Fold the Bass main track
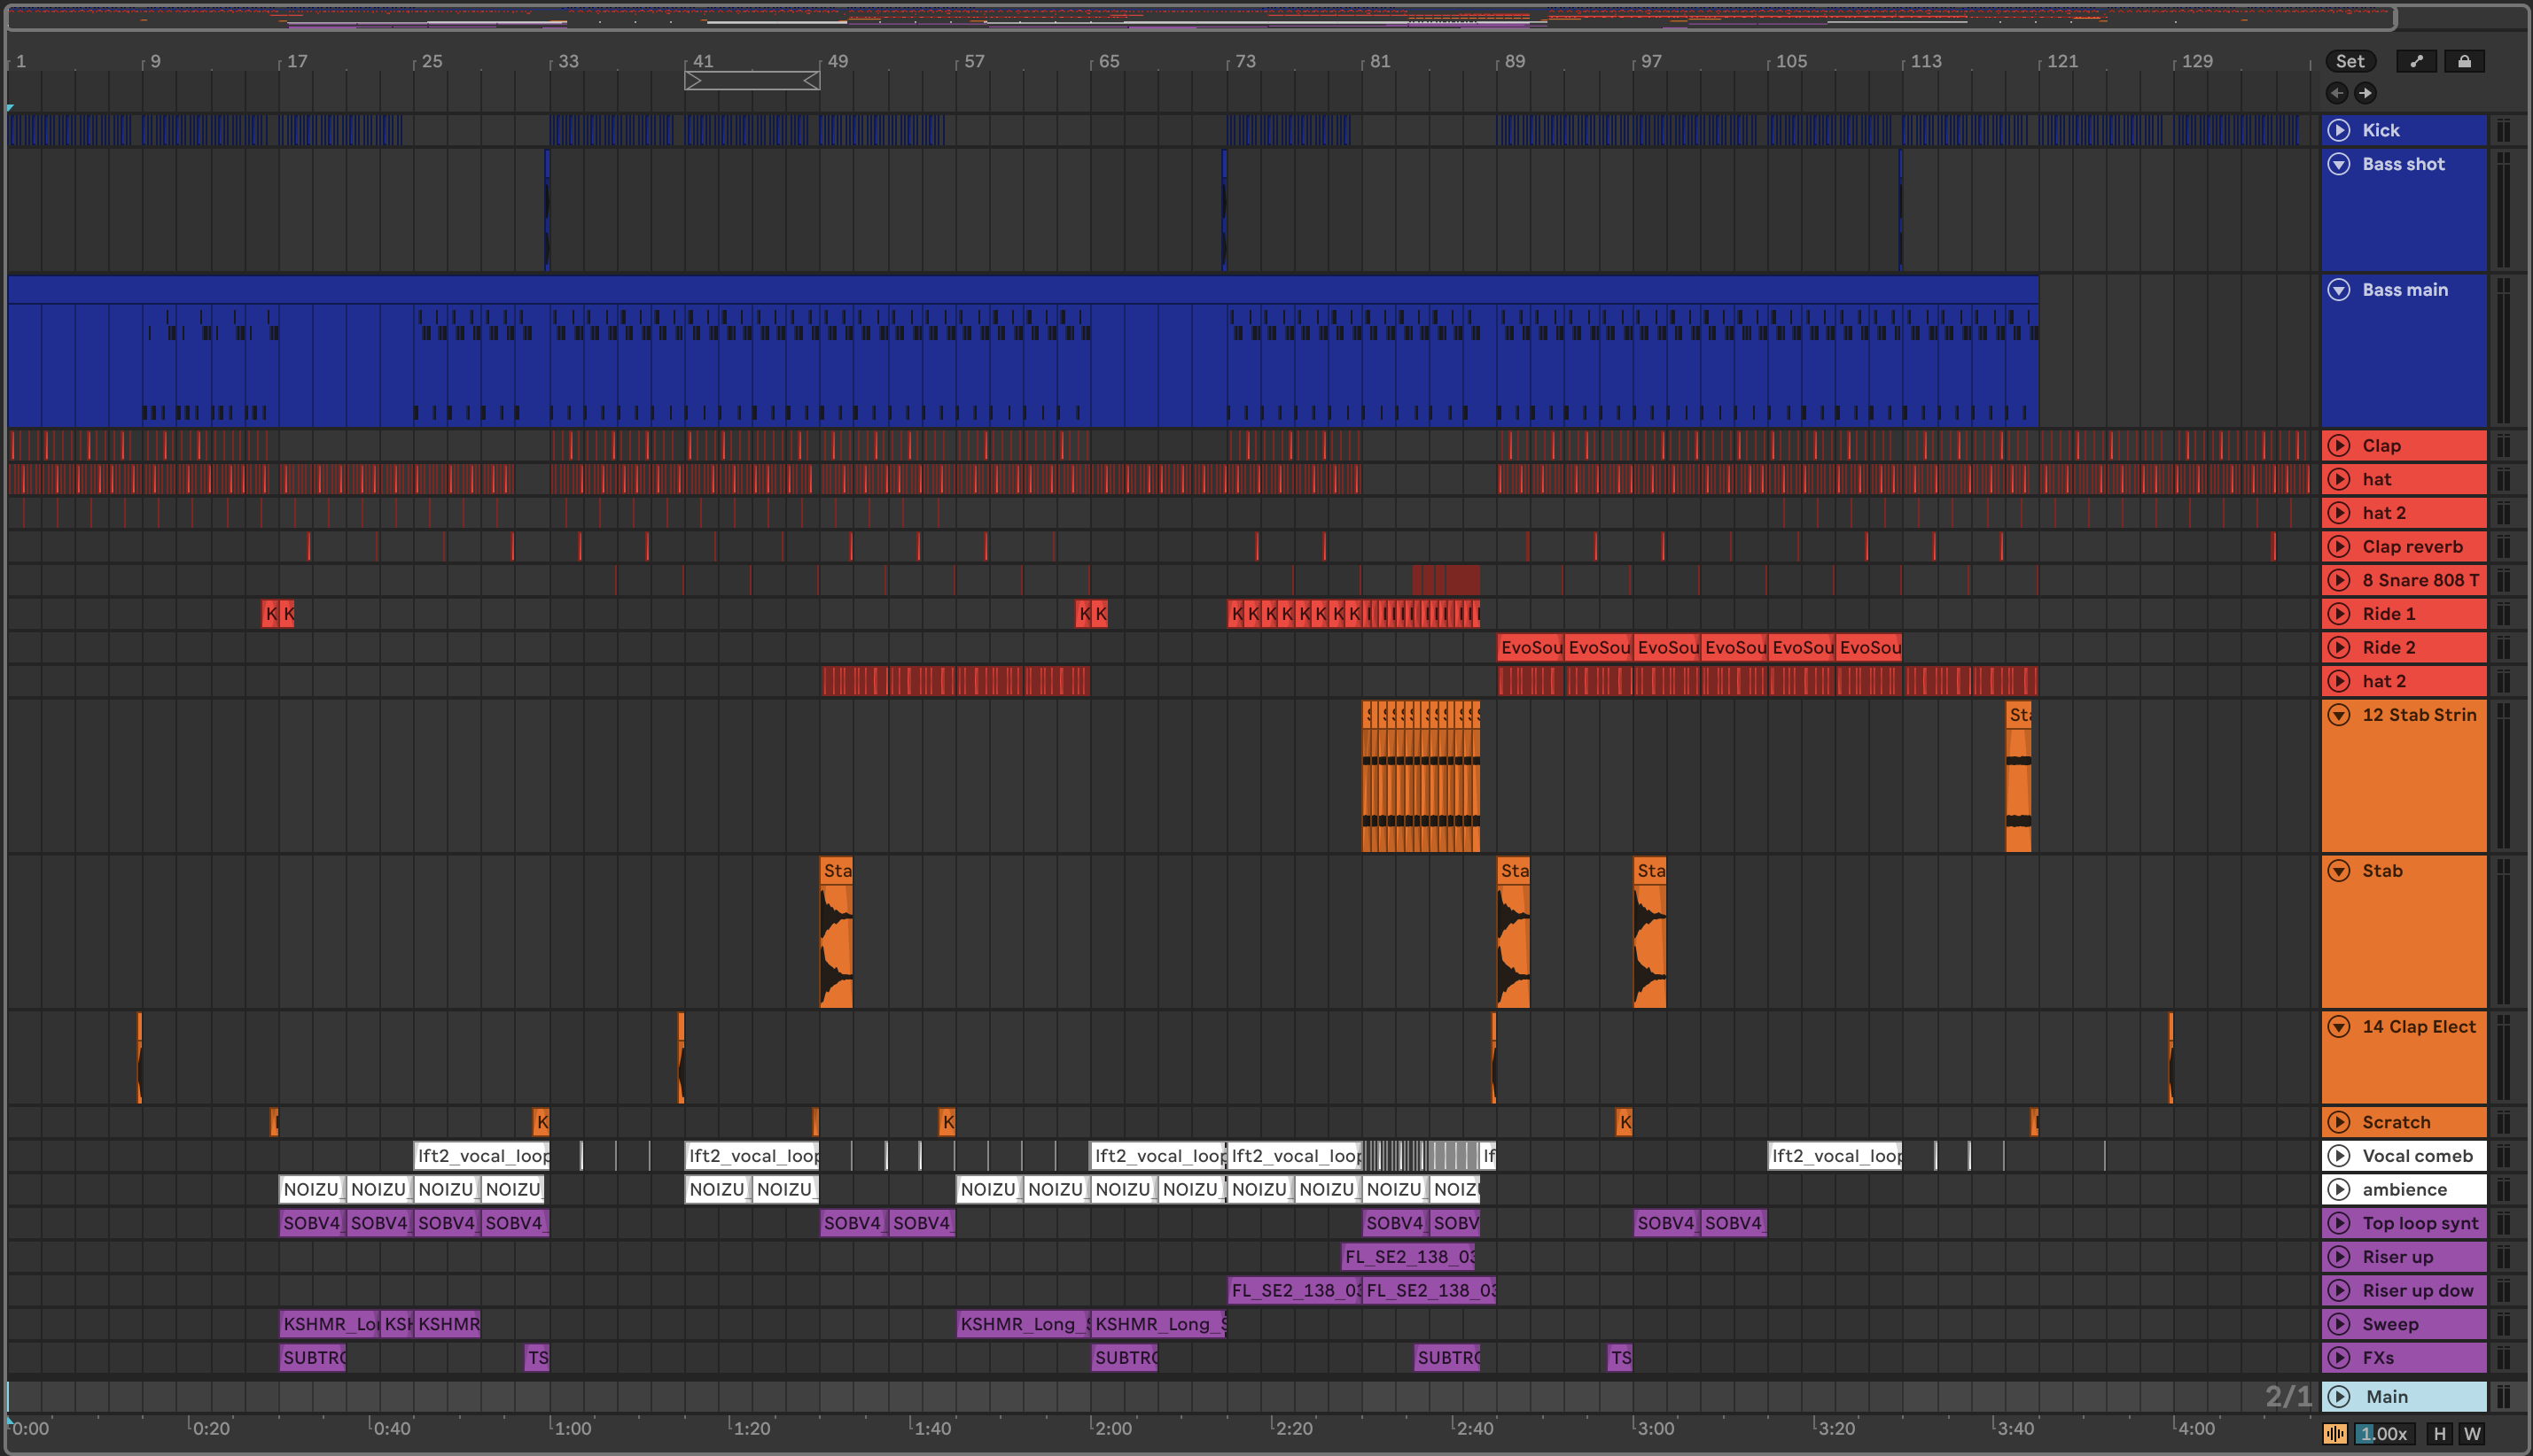The image size is (2533, 1456). [x=2339, y=290]
